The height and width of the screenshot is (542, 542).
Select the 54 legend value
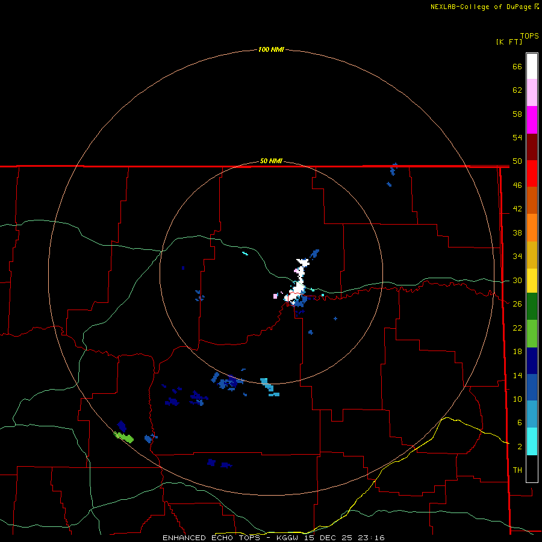tap(517, 137)
